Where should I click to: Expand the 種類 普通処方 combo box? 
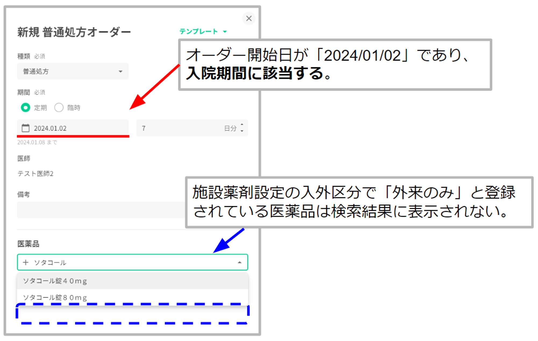[72, 71]
